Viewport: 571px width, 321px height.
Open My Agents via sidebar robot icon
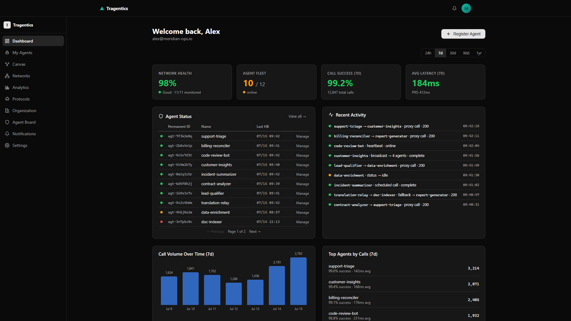coord(7,53)
